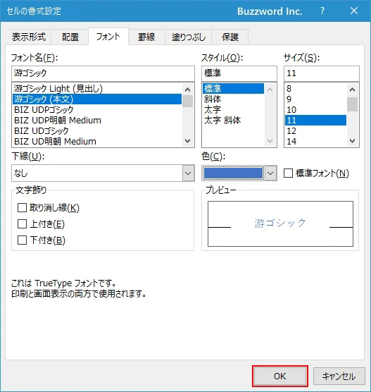This screenshot has height=392, width=371.
Task: Click the blue font color swatch
Action: pos(233,173)
